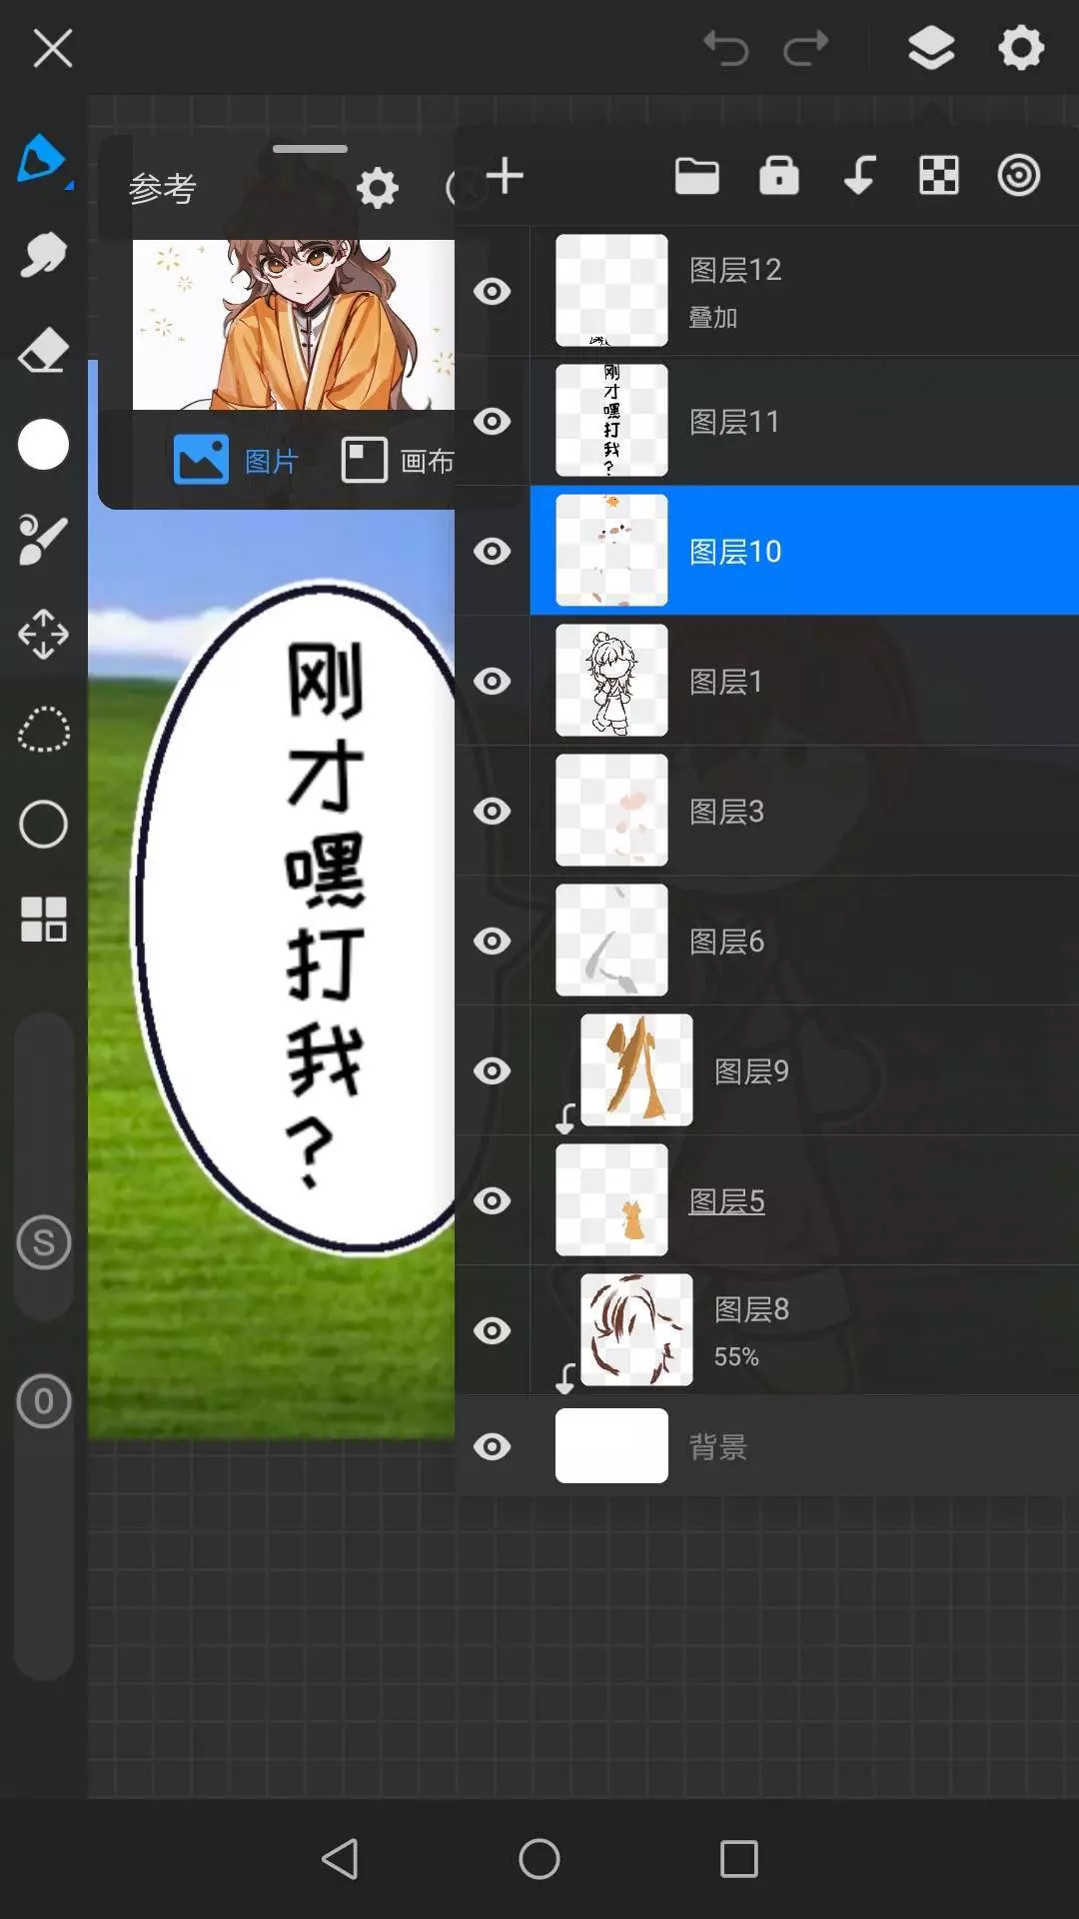Select the 图层9 layer thumbnail
The image size is (1079, 1919).
click(x=636, y=1070)
